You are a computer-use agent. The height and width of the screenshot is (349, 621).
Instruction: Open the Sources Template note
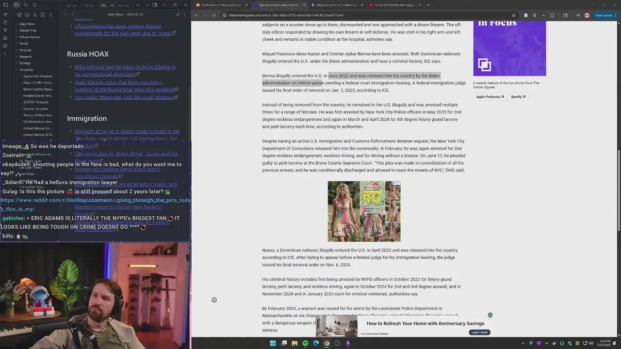[x=36, y=109]
